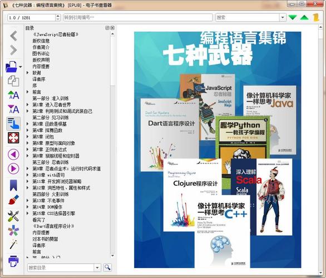Find next match with green down arrow
Screen dimensions: 326x278
coord(293,17)
